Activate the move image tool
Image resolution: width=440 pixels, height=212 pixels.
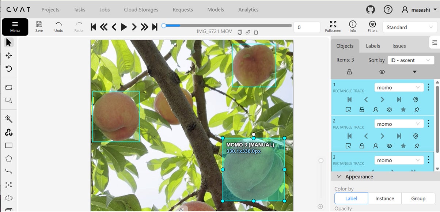pos(9,56)
